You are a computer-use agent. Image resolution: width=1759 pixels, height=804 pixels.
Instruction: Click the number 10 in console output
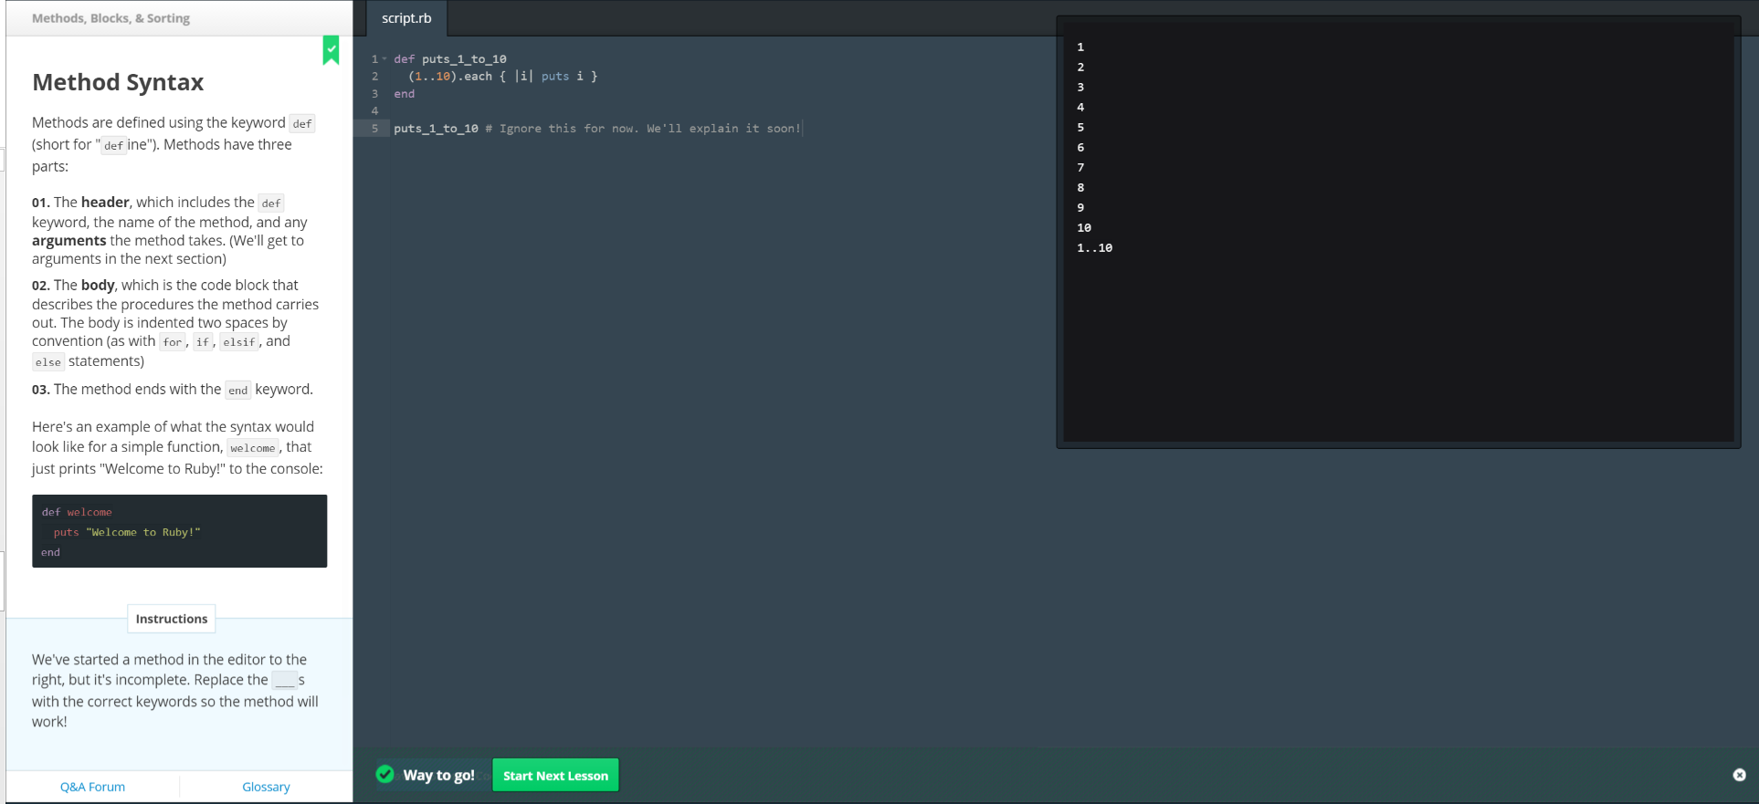pos(1084,228)
